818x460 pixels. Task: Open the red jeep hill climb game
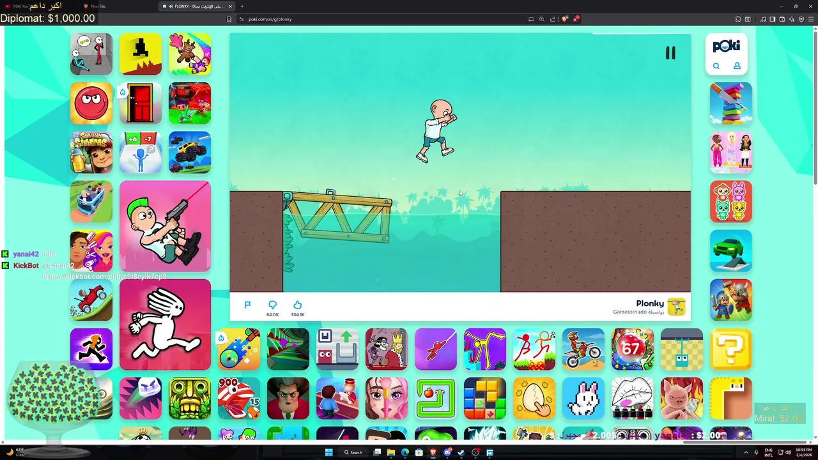(x=91, y=300)
